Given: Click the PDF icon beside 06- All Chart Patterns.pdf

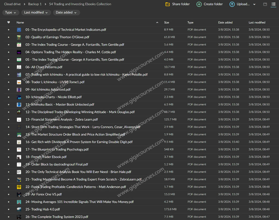Looking at the screenshot, I should point(19,67).
